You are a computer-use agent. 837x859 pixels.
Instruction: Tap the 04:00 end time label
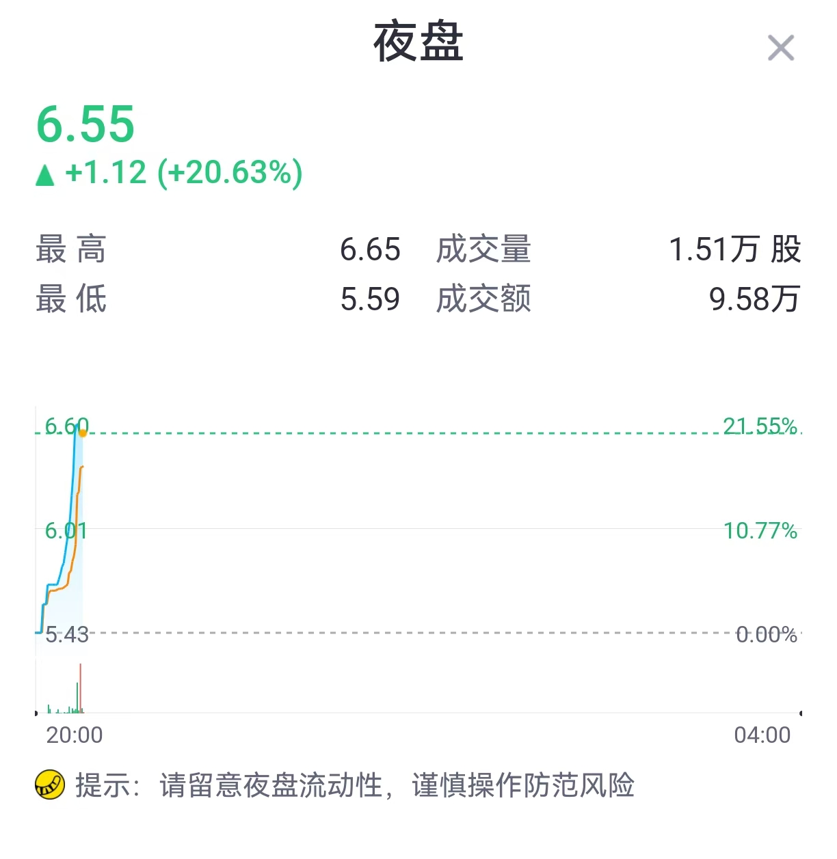(x=762, y=735)
